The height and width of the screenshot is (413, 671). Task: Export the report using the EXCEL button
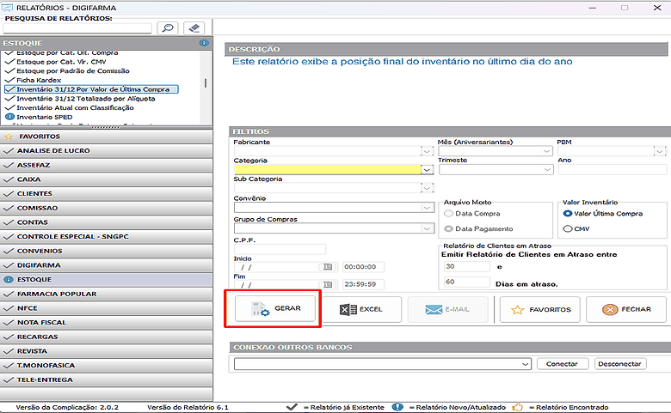(x=361, y=309)
